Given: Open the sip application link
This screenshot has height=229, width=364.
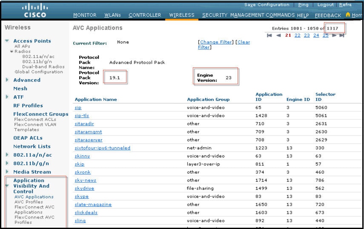Looking at the screenshot, I should tap(78, 107).
